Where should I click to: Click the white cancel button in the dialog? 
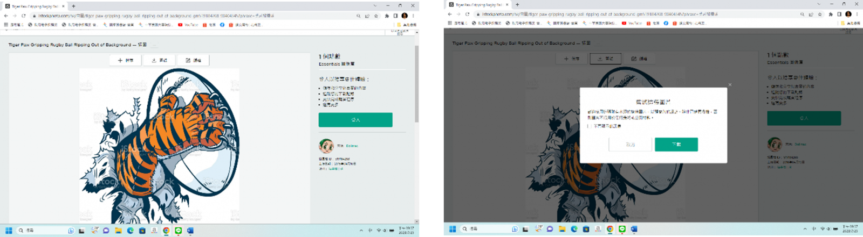pyautogui.click(x=631, y=145)
